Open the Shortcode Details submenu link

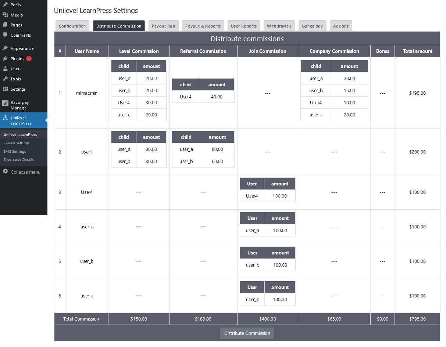click(x=19, y=159)
